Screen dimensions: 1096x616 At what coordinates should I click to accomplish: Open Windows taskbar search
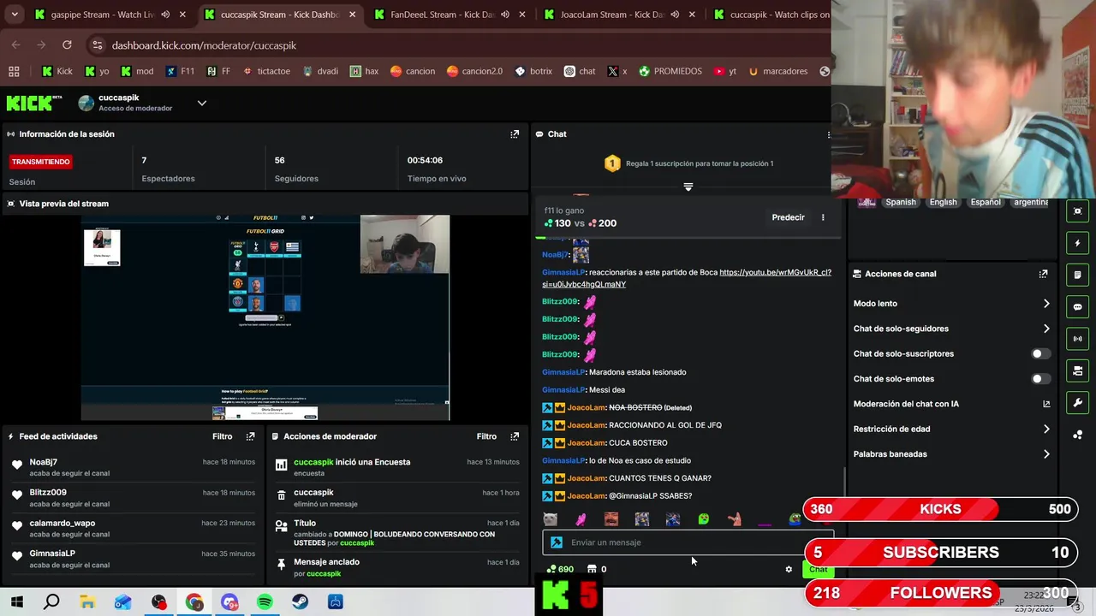51,602
